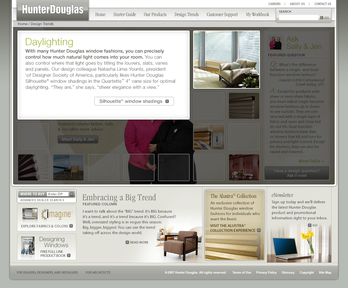Submit ZIP with the arrow button

72,194
